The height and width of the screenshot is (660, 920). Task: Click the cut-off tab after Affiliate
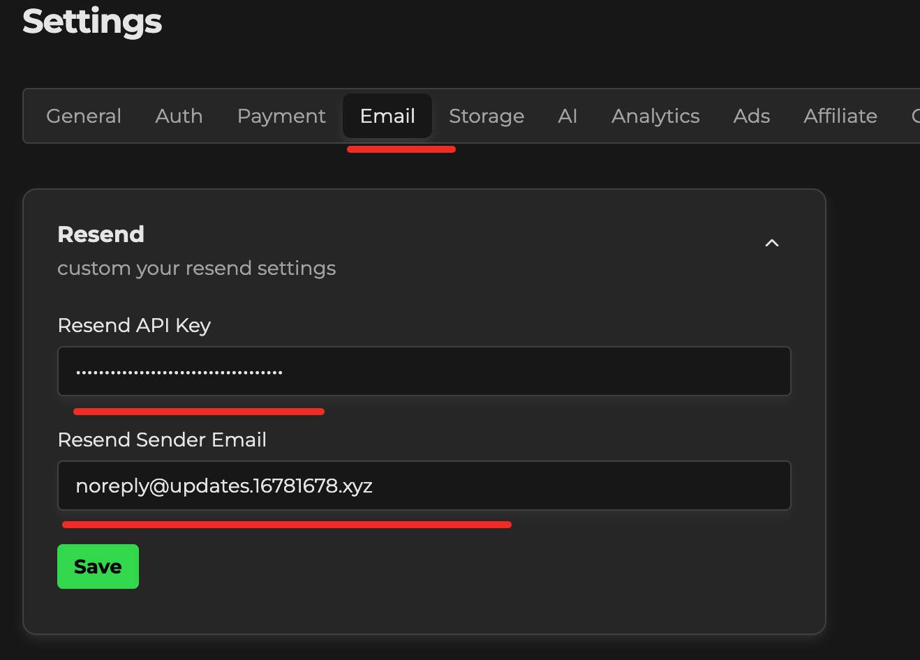pos(914,116)
